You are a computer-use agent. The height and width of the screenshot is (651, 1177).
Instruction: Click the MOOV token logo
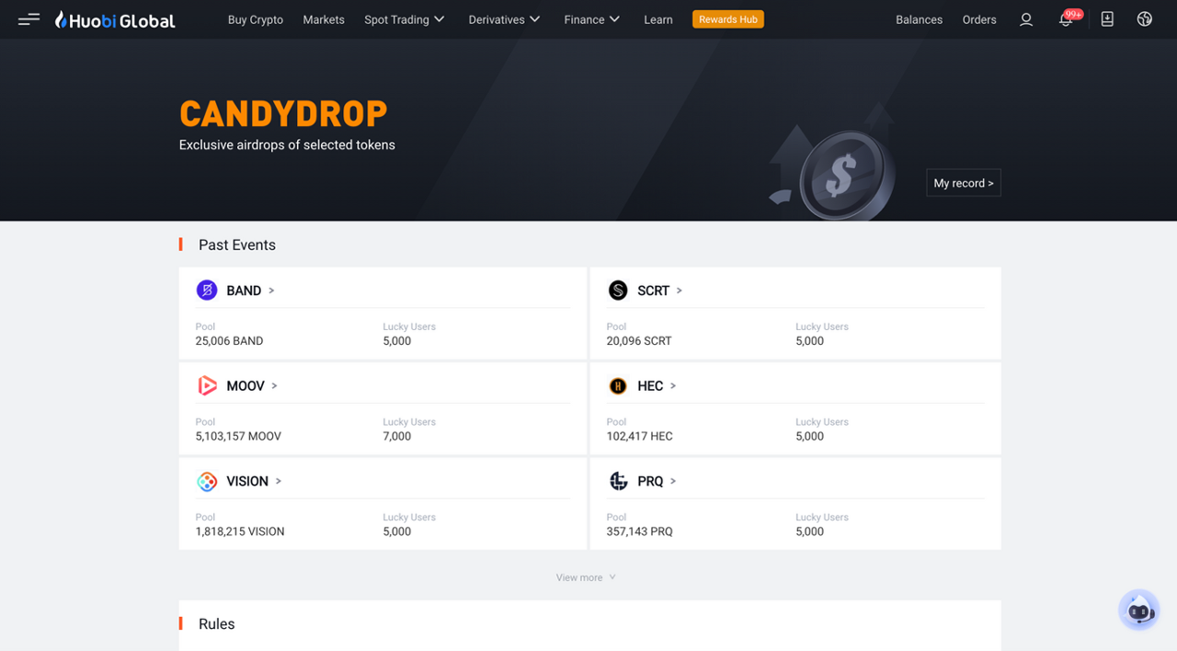207,386
